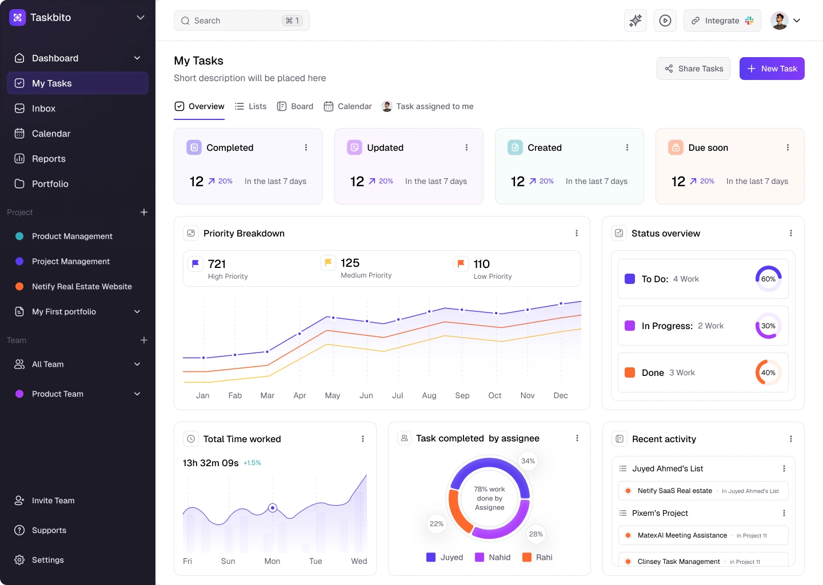Open Calendar in the sidebar
Image resolution: width=823 pixels, height=585 pixels.
[x=78, y=134]
